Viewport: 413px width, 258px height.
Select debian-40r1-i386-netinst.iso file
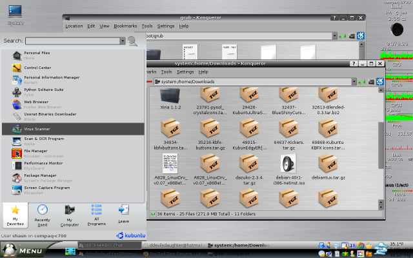coord(288,170)
